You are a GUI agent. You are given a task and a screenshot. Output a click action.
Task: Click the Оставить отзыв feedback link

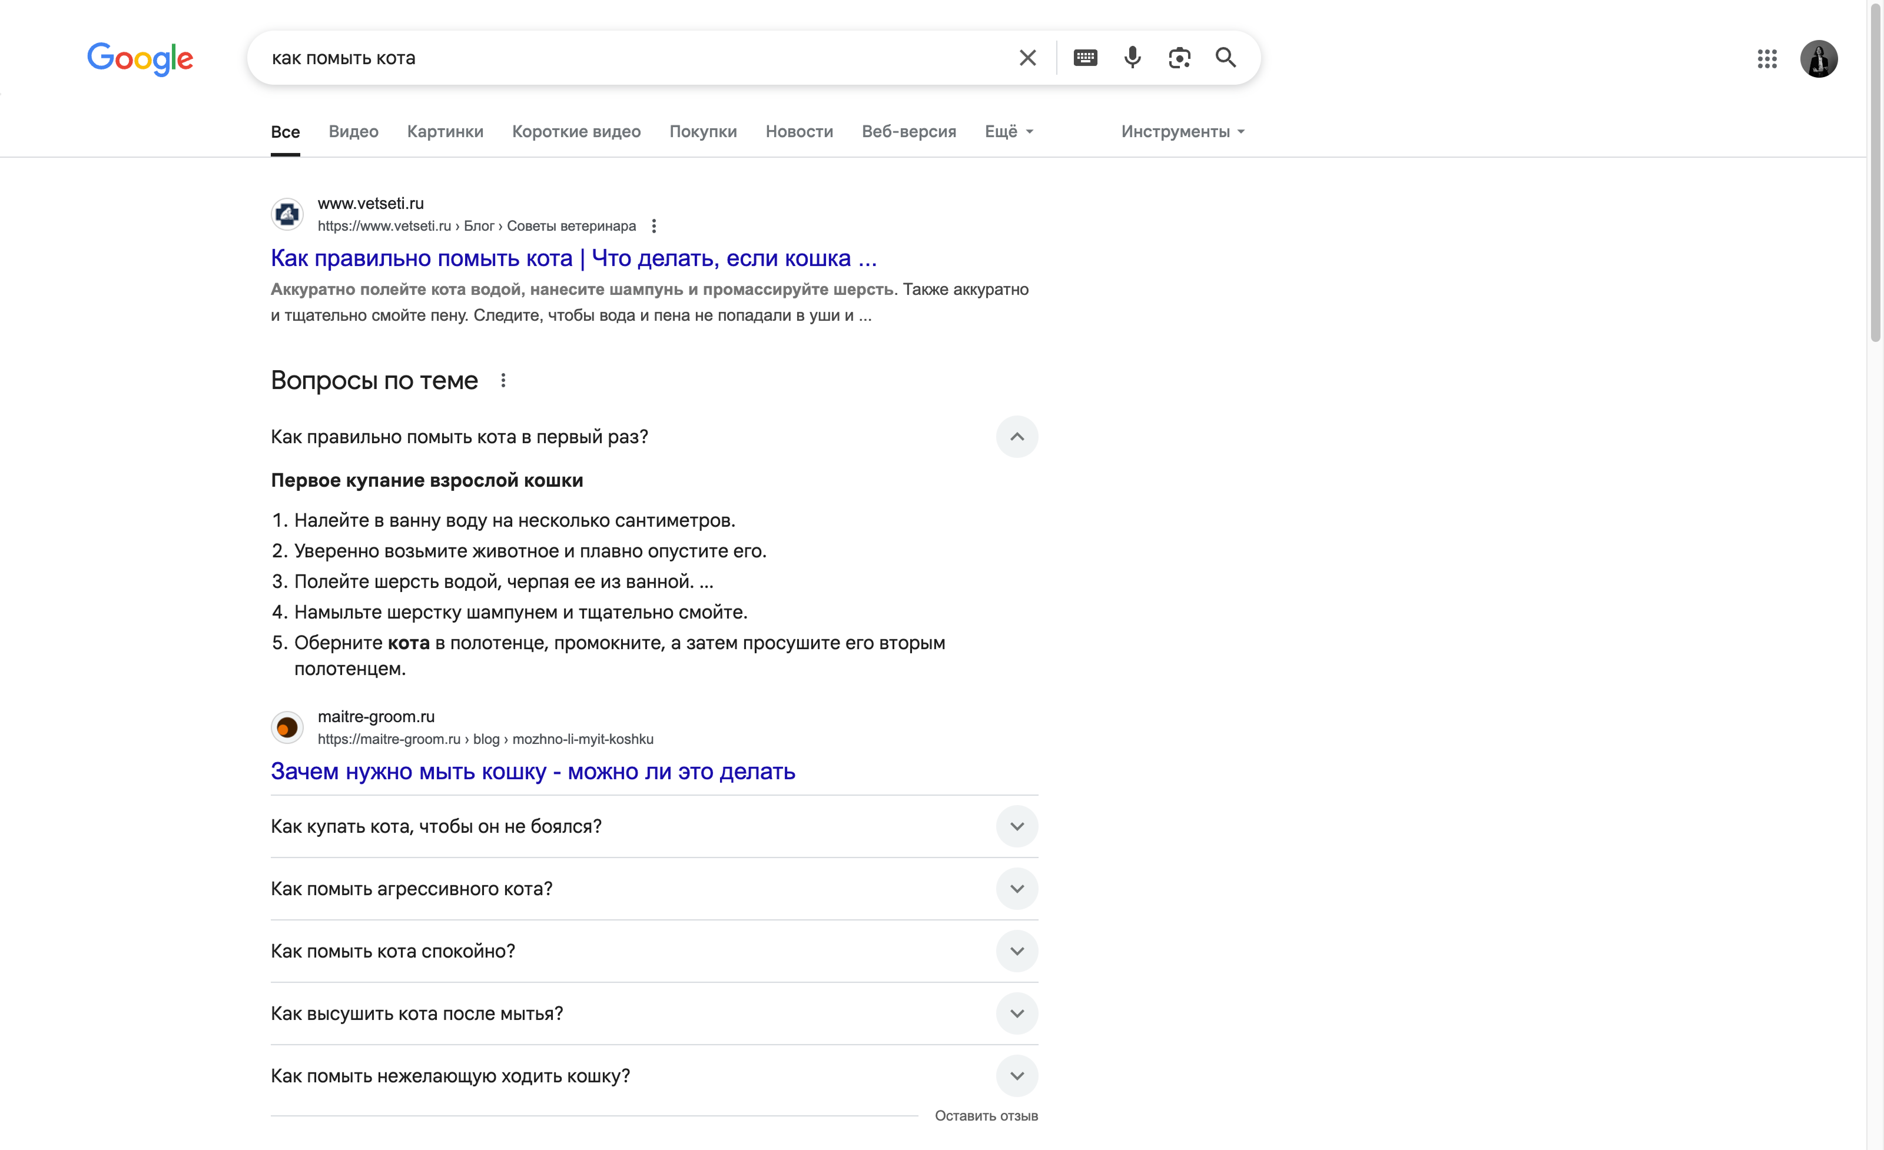tap(986, 1116)
